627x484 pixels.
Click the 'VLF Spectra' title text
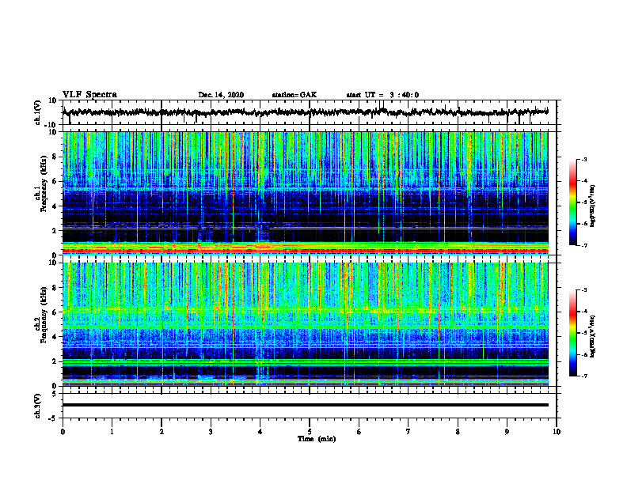click(x=89, y=95)
